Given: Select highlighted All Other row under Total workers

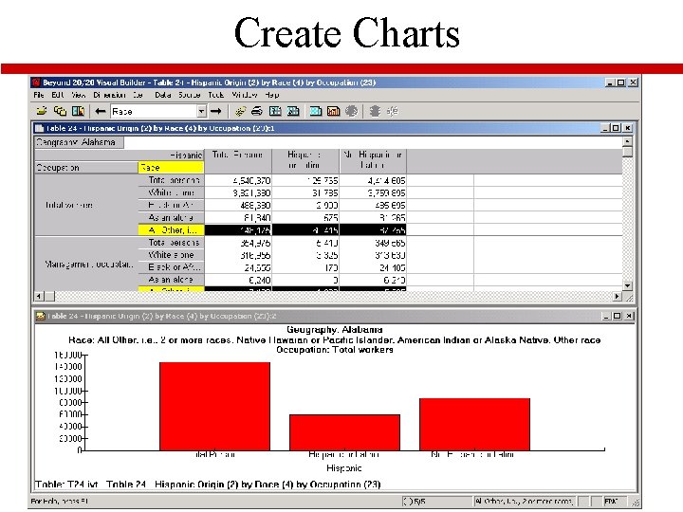Looking at the screenshot, I should [x=171, y=229].
